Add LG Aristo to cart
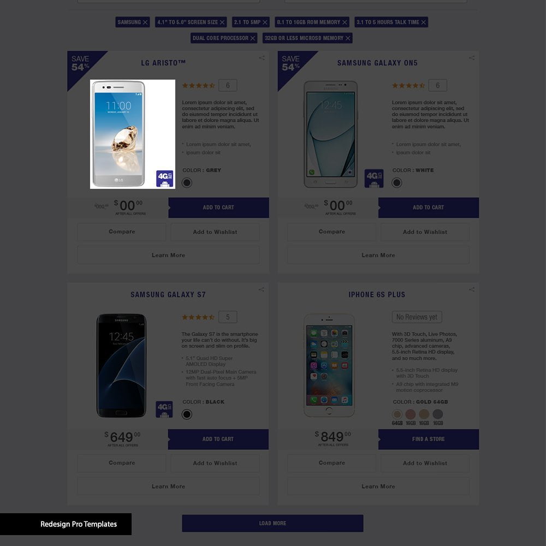This screenshot has height=546, width=546. tap(218, 207)
